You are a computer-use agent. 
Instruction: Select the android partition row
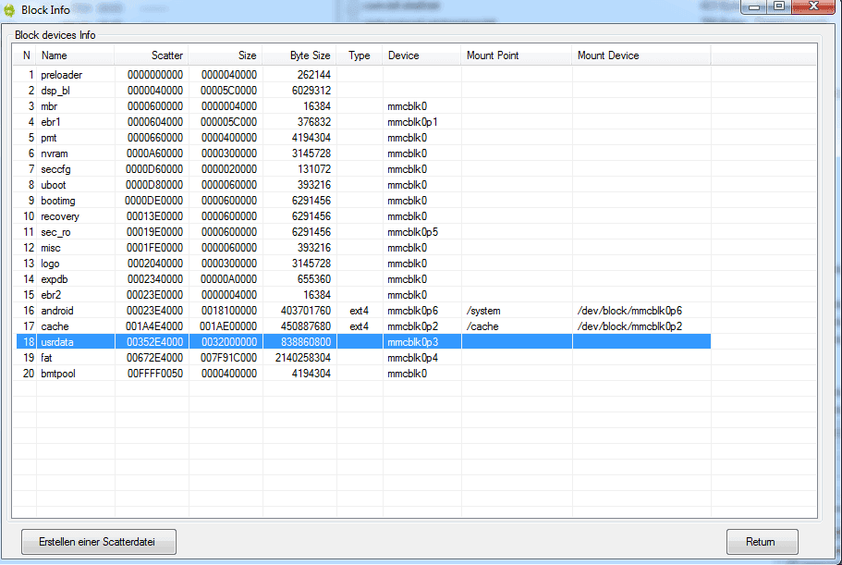pyautogui.click(x=363, y=311)
